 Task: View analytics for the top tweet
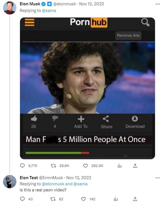(x=119, y=166)
